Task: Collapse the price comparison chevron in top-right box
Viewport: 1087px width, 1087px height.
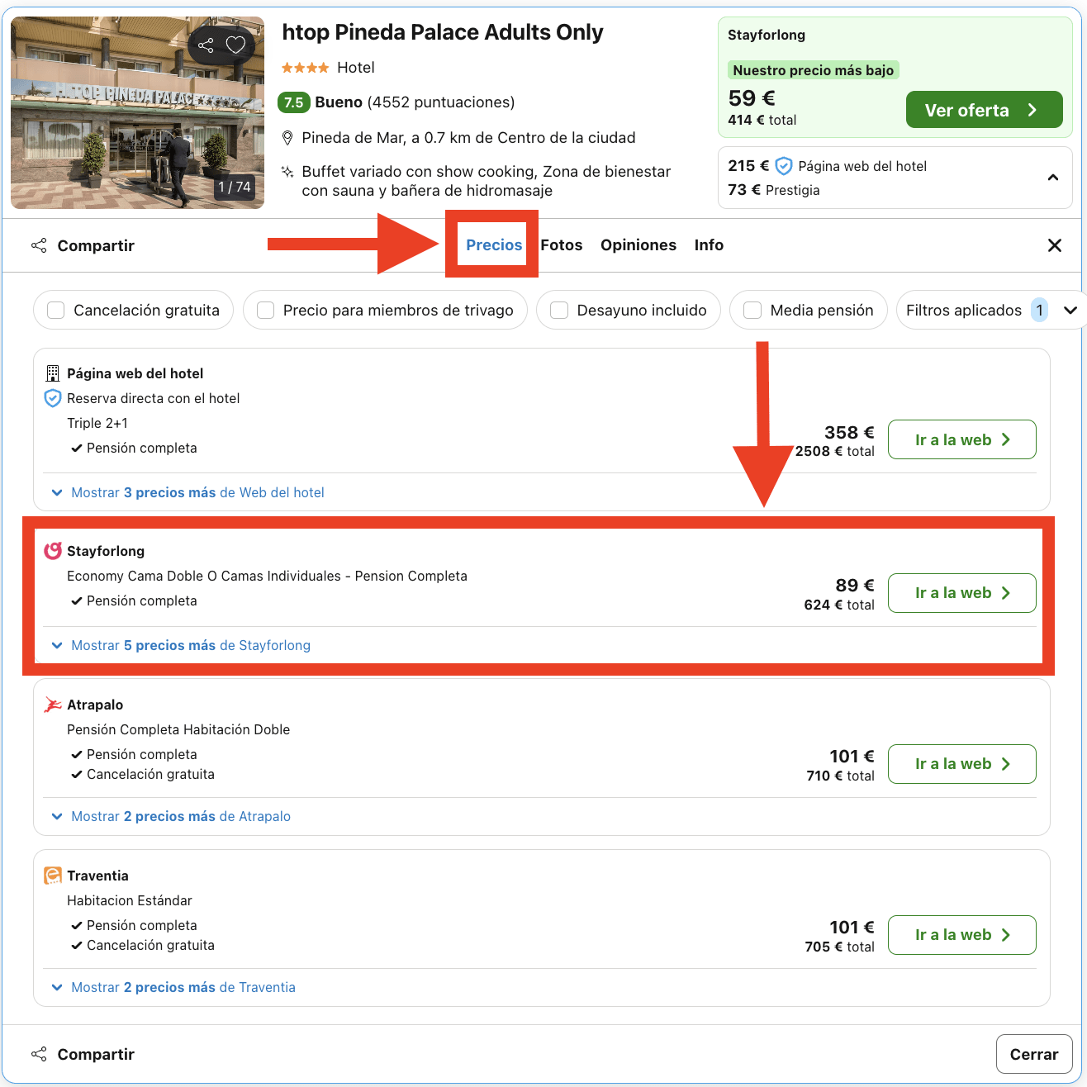Action: coord(1053,178)
